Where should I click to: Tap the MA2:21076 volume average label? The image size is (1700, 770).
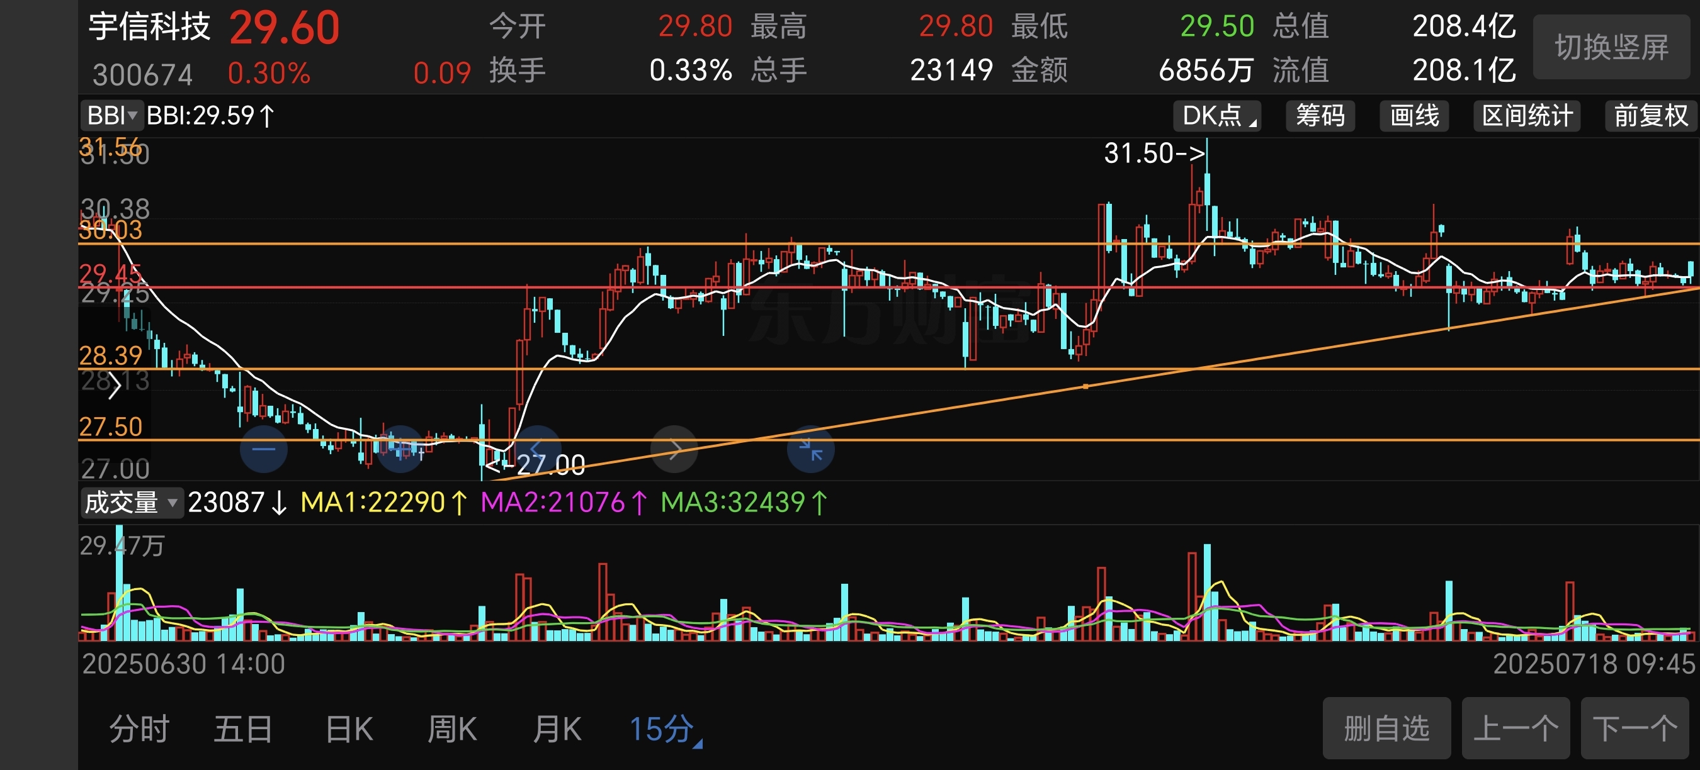coord(564,503)
